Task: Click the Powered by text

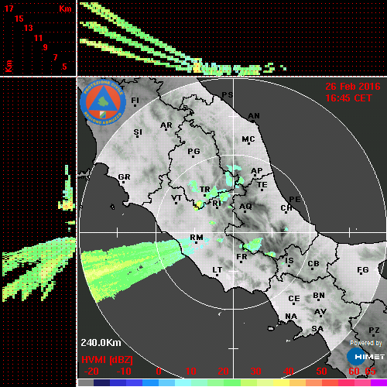Action: [366, 343]
